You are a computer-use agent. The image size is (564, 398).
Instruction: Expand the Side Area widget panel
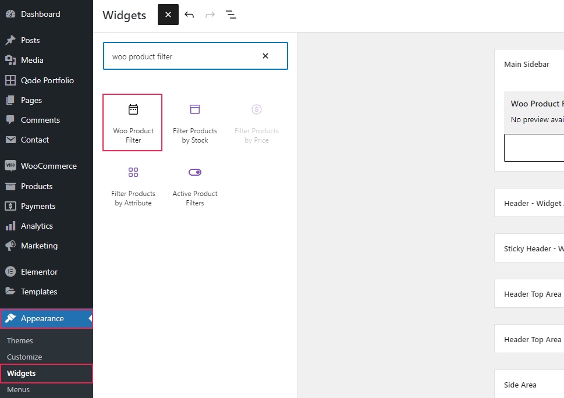[x=529, y=385]
